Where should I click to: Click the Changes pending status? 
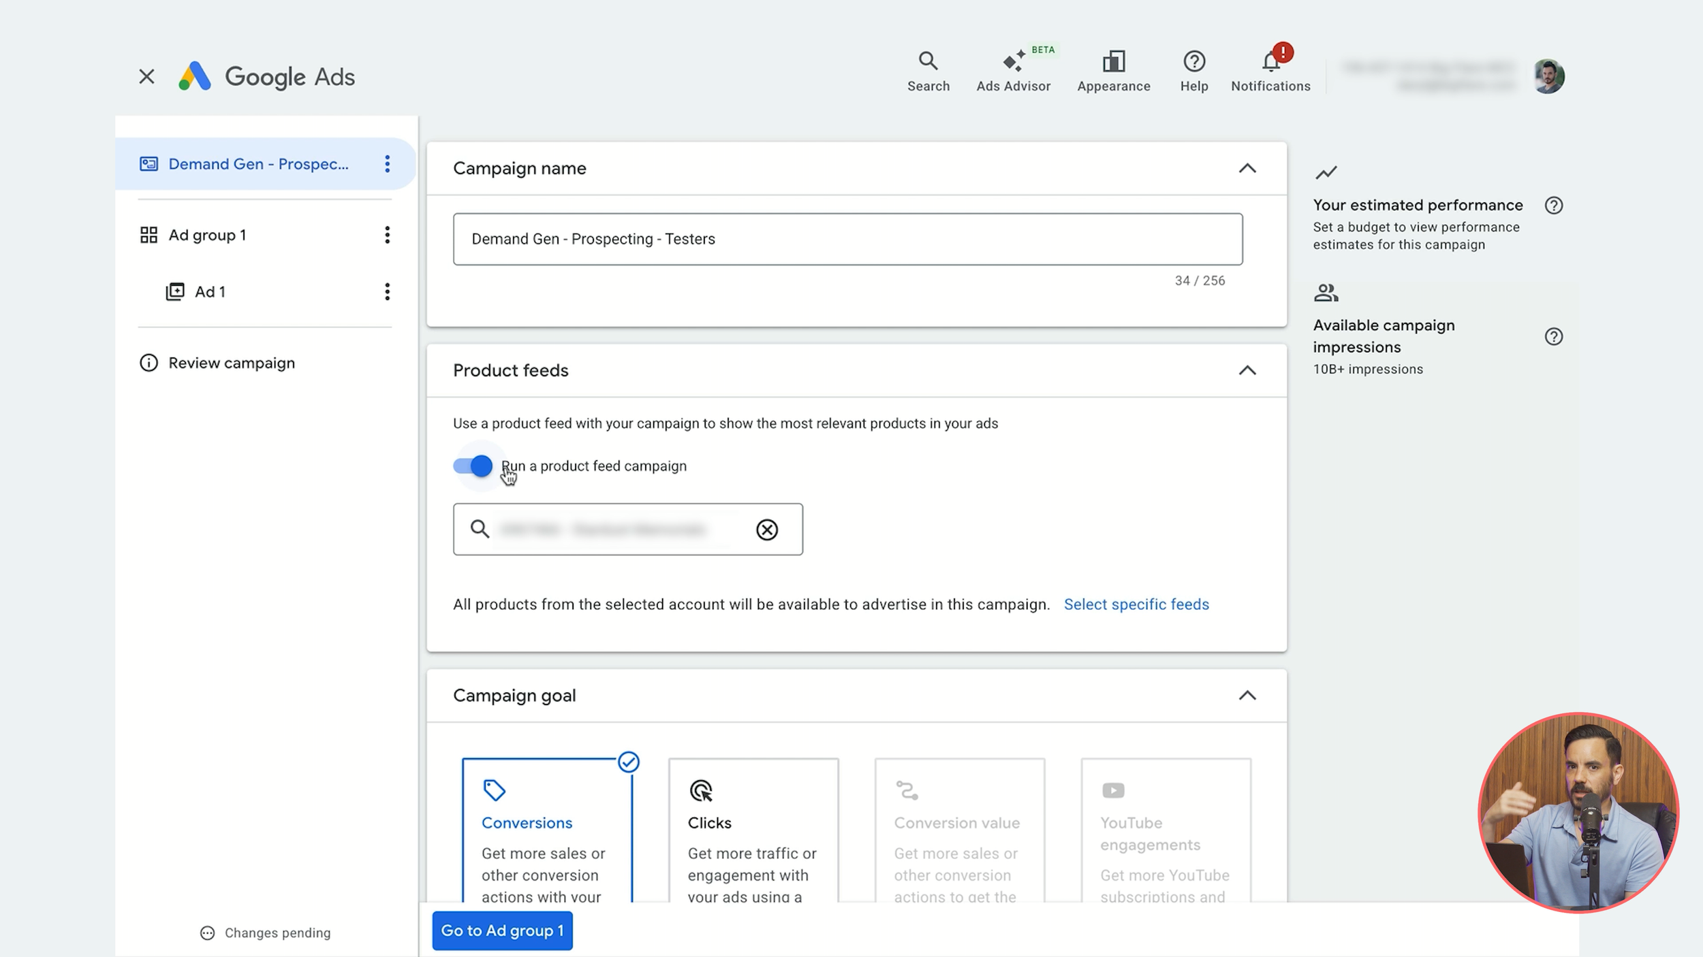click(266, 933)
